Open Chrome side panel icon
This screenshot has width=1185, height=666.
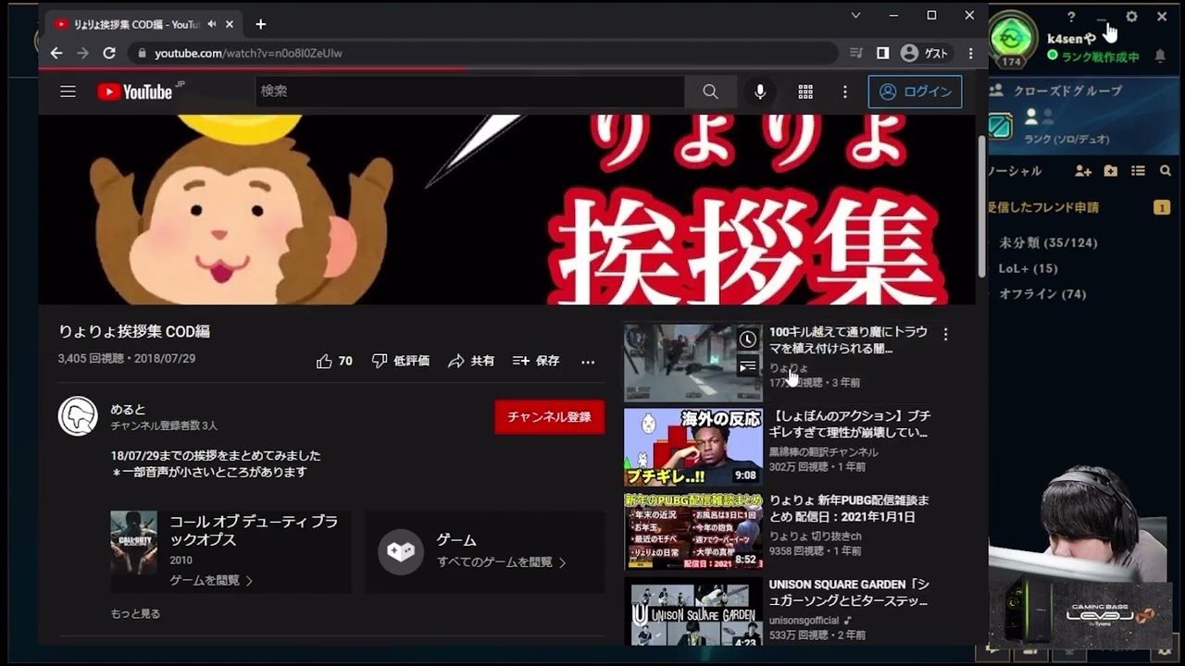point(883,53)
